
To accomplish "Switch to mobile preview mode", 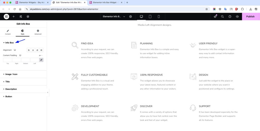I will pyautogui.click(x=159, y=16).
